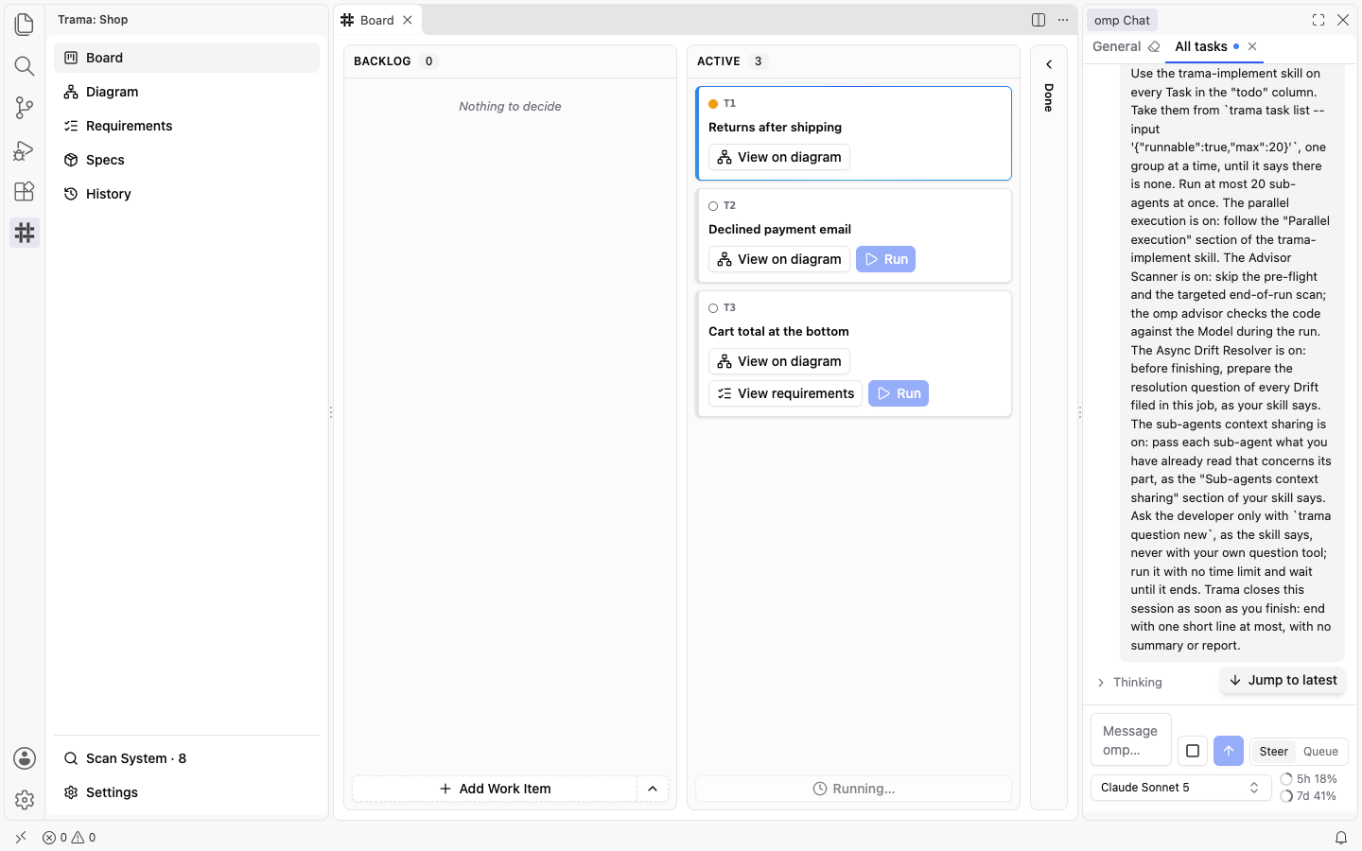
Task: Close the All tasks chat tab
Action: tap(1252, 46)
